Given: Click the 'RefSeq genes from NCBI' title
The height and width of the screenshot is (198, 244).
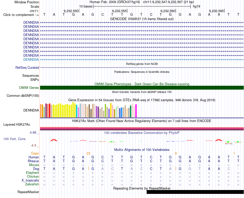Looking at the screenshot, I should point(142,64).
